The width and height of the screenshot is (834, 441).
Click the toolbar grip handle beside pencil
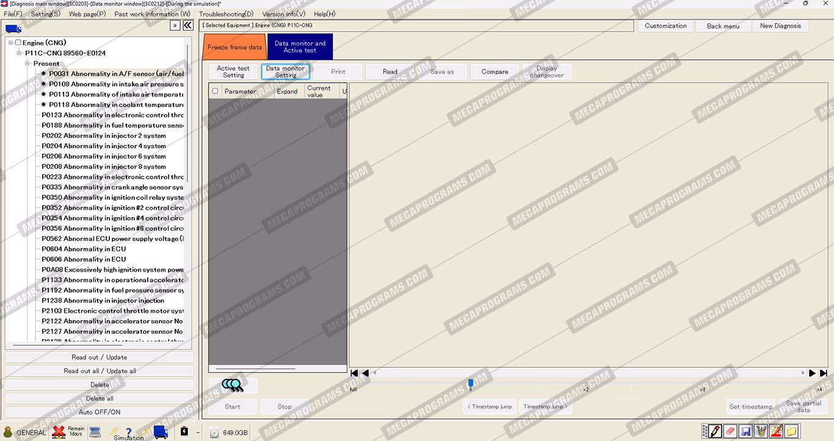(705, 431)
